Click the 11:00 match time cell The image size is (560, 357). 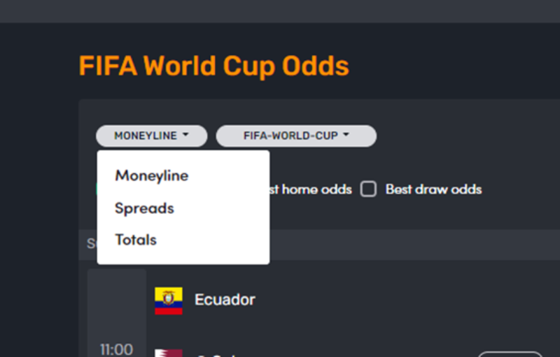tap(116, 349)
